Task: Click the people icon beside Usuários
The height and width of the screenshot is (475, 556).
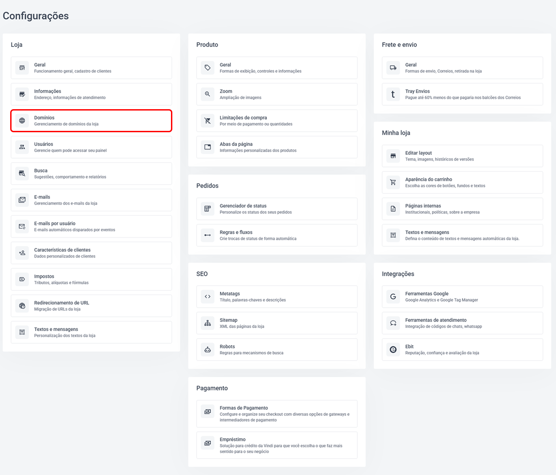Action: click(x=22, y=147)
